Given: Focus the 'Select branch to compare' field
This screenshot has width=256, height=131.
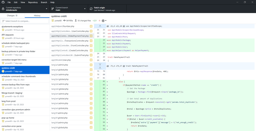Looking at the screenshot, I should [x=25, y=21].
